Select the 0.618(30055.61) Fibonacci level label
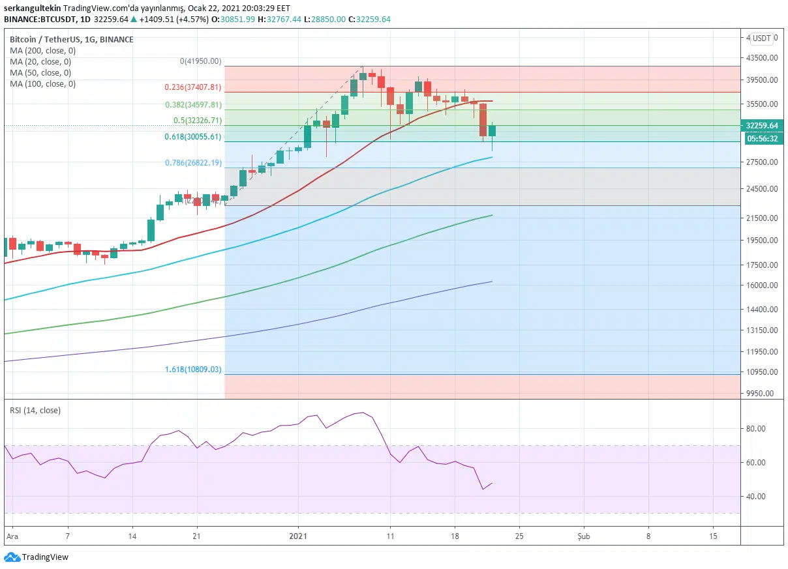The width and height of the screenshot is (788, 569). [x=192, y=137]
